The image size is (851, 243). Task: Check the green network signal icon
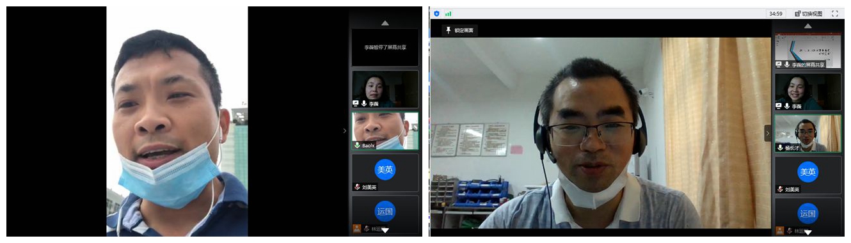(448, 13)
